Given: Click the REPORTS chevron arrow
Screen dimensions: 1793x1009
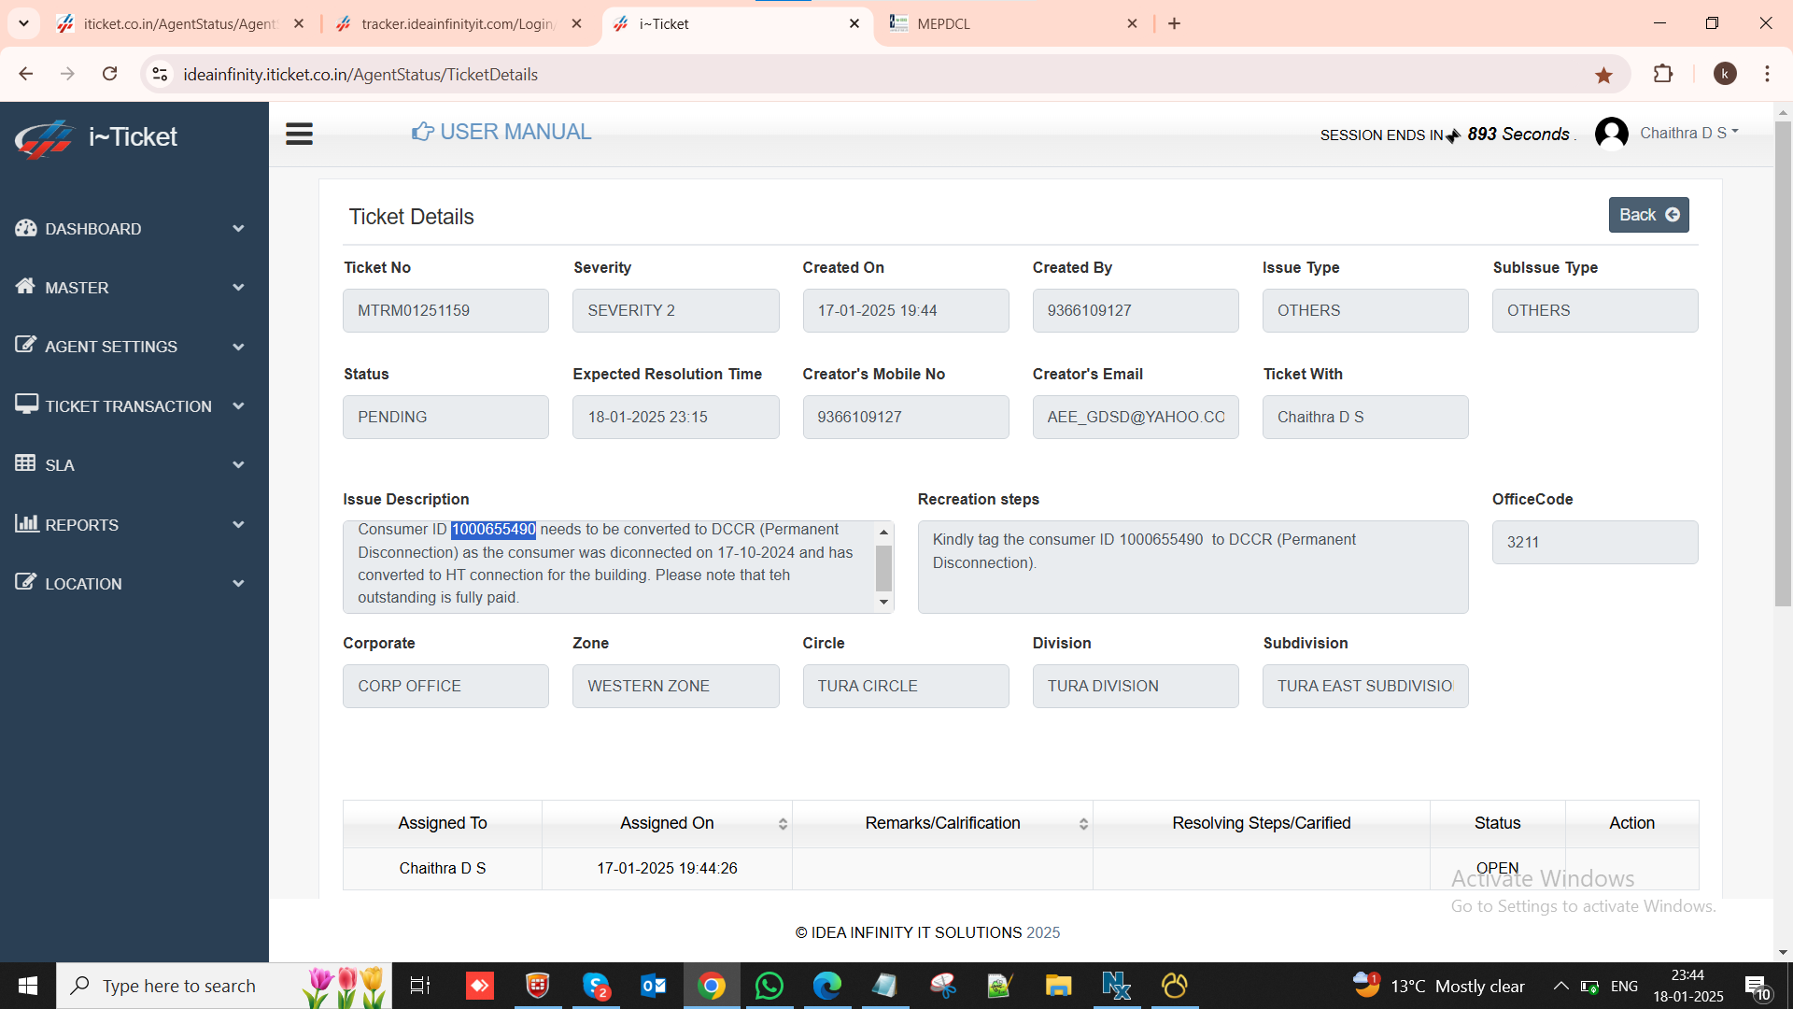Looking at the screenshot, I should click(238, 524).
